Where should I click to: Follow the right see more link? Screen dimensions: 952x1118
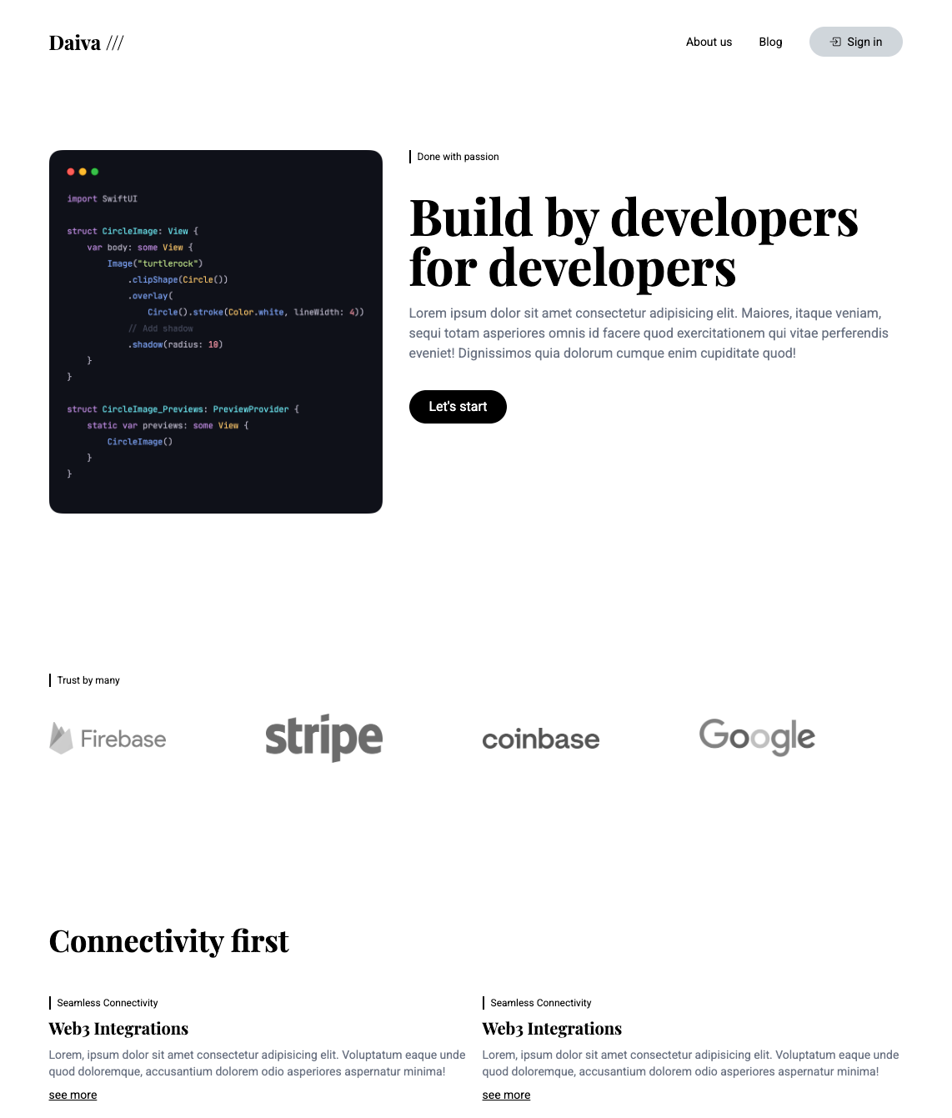[506, 1095]
